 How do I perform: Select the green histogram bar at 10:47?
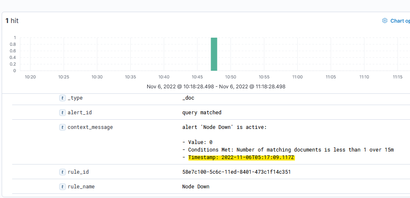[214, 54]
